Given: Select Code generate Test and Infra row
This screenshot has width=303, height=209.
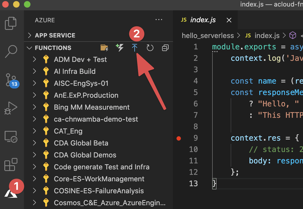Looking at the screenshot, I should coord(98,167).
